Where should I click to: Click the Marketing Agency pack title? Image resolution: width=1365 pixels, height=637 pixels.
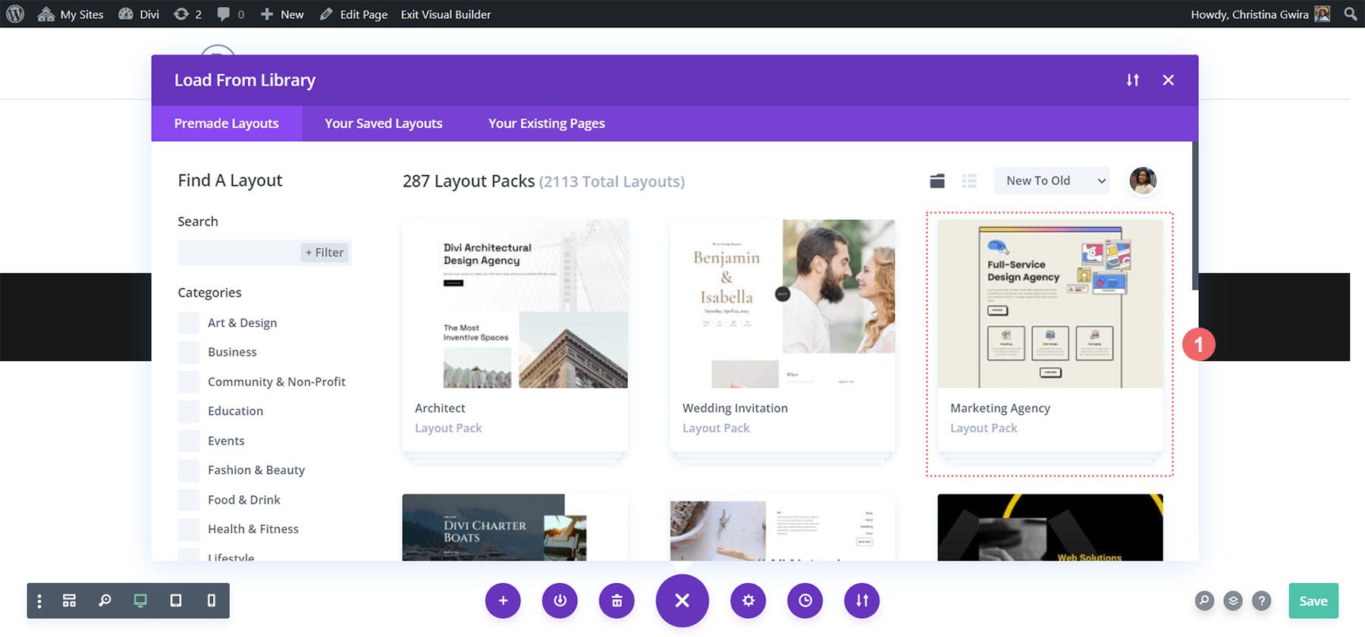(x=1000, y=408)
